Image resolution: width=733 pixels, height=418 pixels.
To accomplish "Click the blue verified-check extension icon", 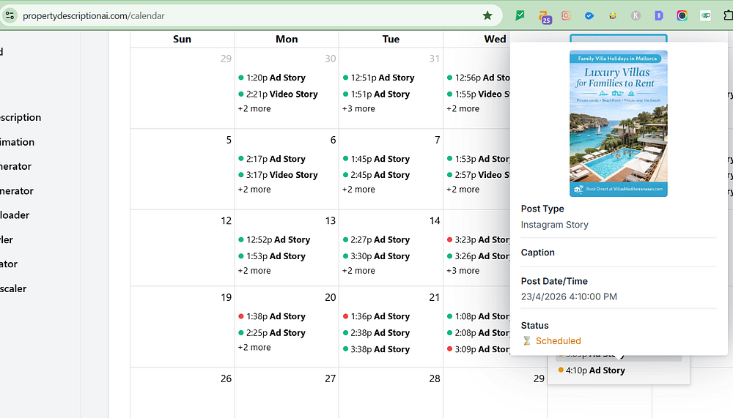I will coord(589,15).
